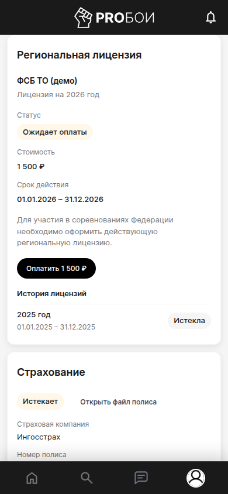This screenshot has width=228, height=494.
Task: Click 1 500 ₽ cost value
Action: point(31,167)
